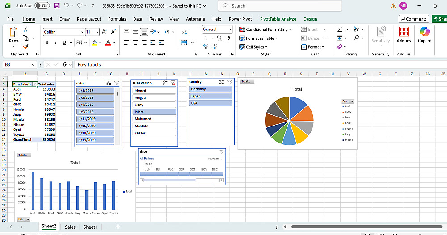Switch to the Sheet1 sheet tab
Screen dimensions: 447x235
(90, 227)
